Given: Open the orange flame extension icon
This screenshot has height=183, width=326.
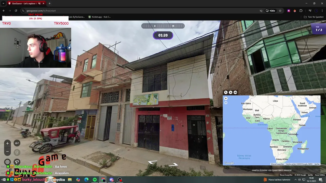Looking at the screenshot, I should pos(295,11).
